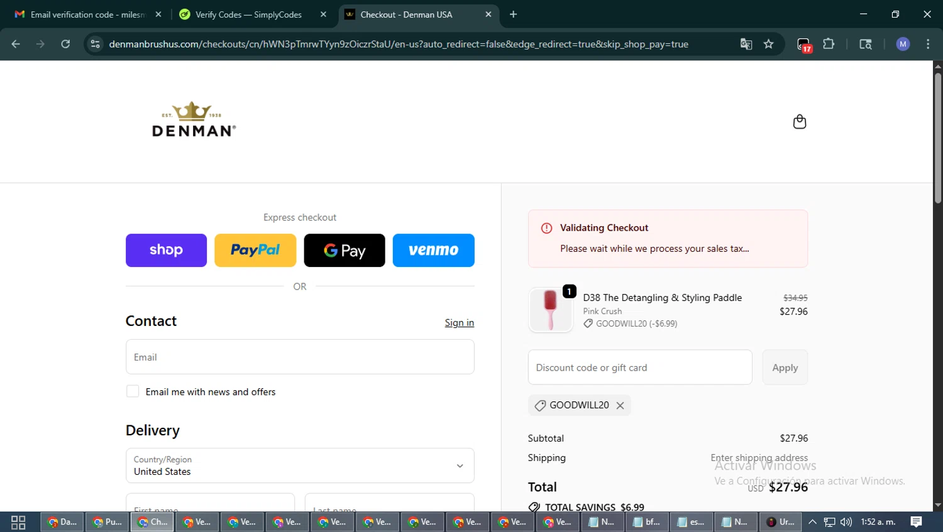Open the side panel search icon
This screenshot has height=532, width=943.
(866, 44)
